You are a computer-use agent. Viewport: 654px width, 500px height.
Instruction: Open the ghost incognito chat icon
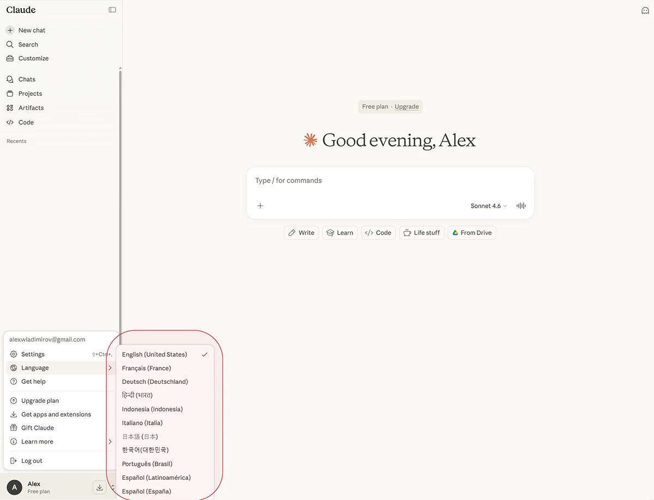(645, 10)
